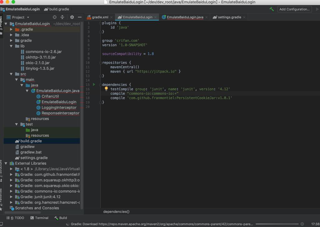Click the yellow lightbulb intention icon

tap(106, 89)
